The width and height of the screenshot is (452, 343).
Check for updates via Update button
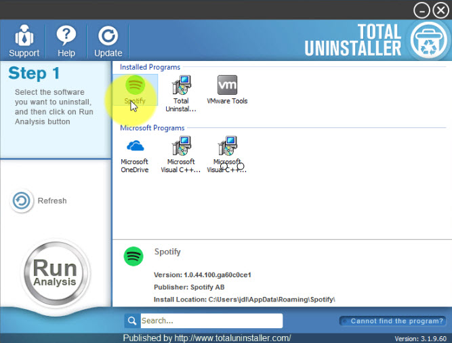[108, 41]
